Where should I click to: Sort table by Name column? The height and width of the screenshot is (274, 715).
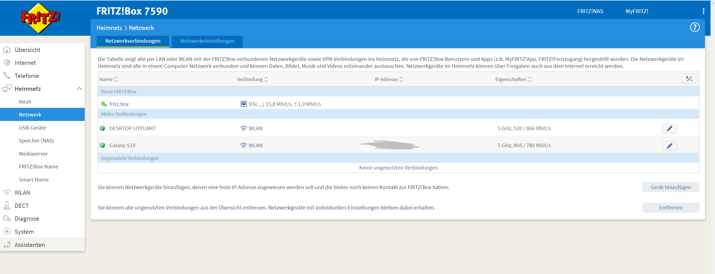[x=109, y=79]
